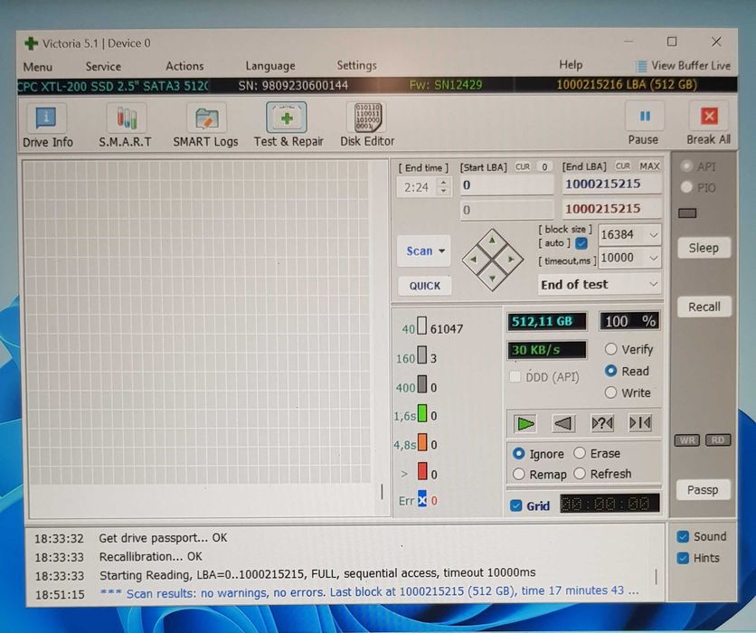Click MAX button for End LBA
Image resolution: width=756 pixels, height=633 pixels.
click(x=649, y=165)
